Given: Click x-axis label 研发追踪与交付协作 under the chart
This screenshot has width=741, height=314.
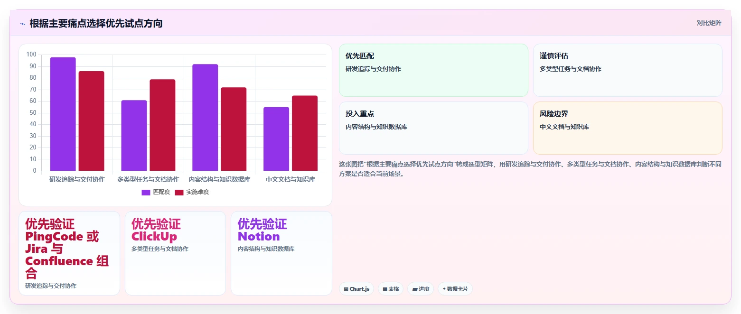Looking at the screenshot, I should click(77, 180).
